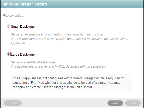Click the "will run separately" description line
Image resolution: width=144 pixels, height=108 pixels.
click(x=58, y=67)
